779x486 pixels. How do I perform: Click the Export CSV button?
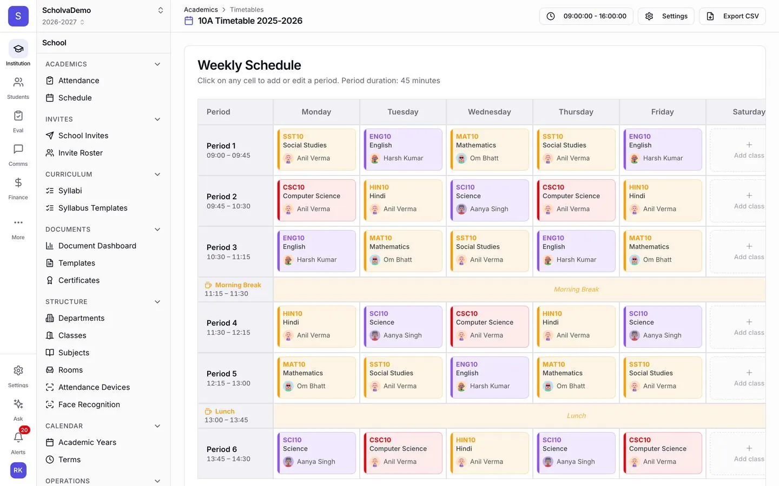pos(732,16)
